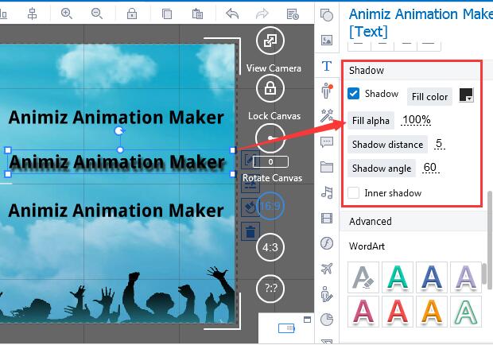Click the copy toolbar icon
Image resolution: width=493 pixels, height=345 pixels.
[x=167, y=14]
